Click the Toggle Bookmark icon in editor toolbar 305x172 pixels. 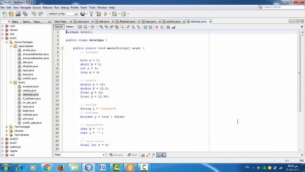coord(139,27)
